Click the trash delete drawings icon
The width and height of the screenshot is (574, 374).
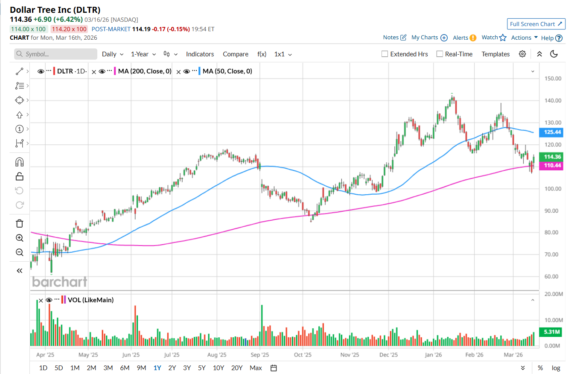pyautogui.click(x=19, y=223)
